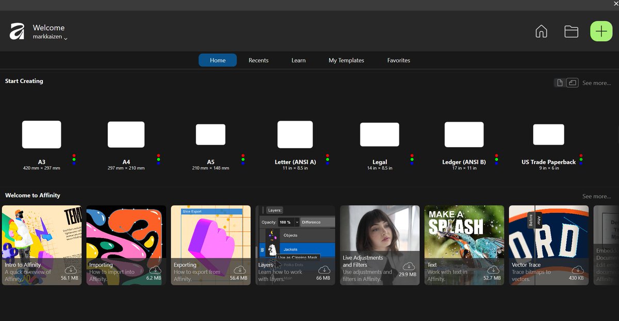
Task: Open the Importing tutorial card
Action: click(x=126, y=245)
